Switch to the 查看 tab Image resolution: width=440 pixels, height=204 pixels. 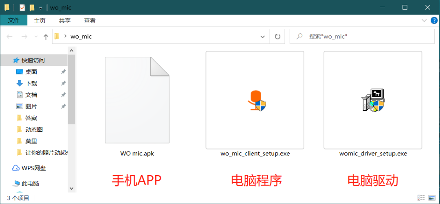90,20
